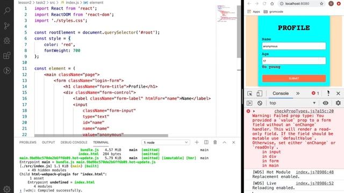This screenshot has height=193, width=344.
Task: Open the Source Control view
Action: tap(7, 26)
